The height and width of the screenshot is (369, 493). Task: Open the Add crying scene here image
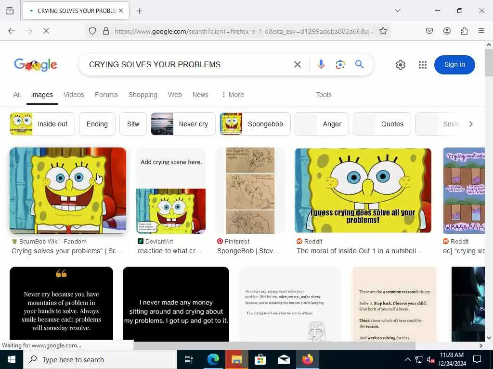171,190
